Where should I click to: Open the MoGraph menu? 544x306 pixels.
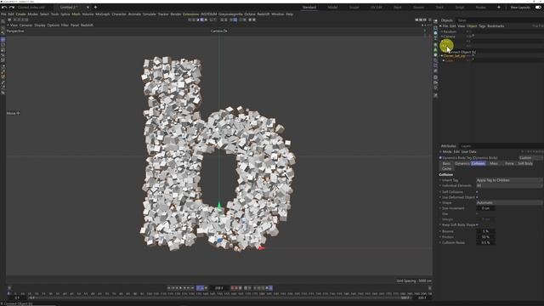pos(102,14)
